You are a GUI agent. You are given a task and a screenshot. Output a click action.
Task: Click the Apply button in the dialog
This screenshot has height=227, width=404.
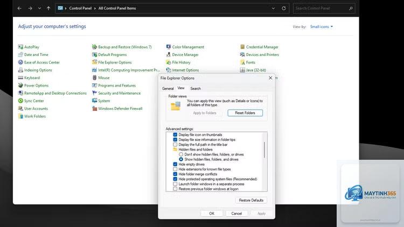point(261,214)
